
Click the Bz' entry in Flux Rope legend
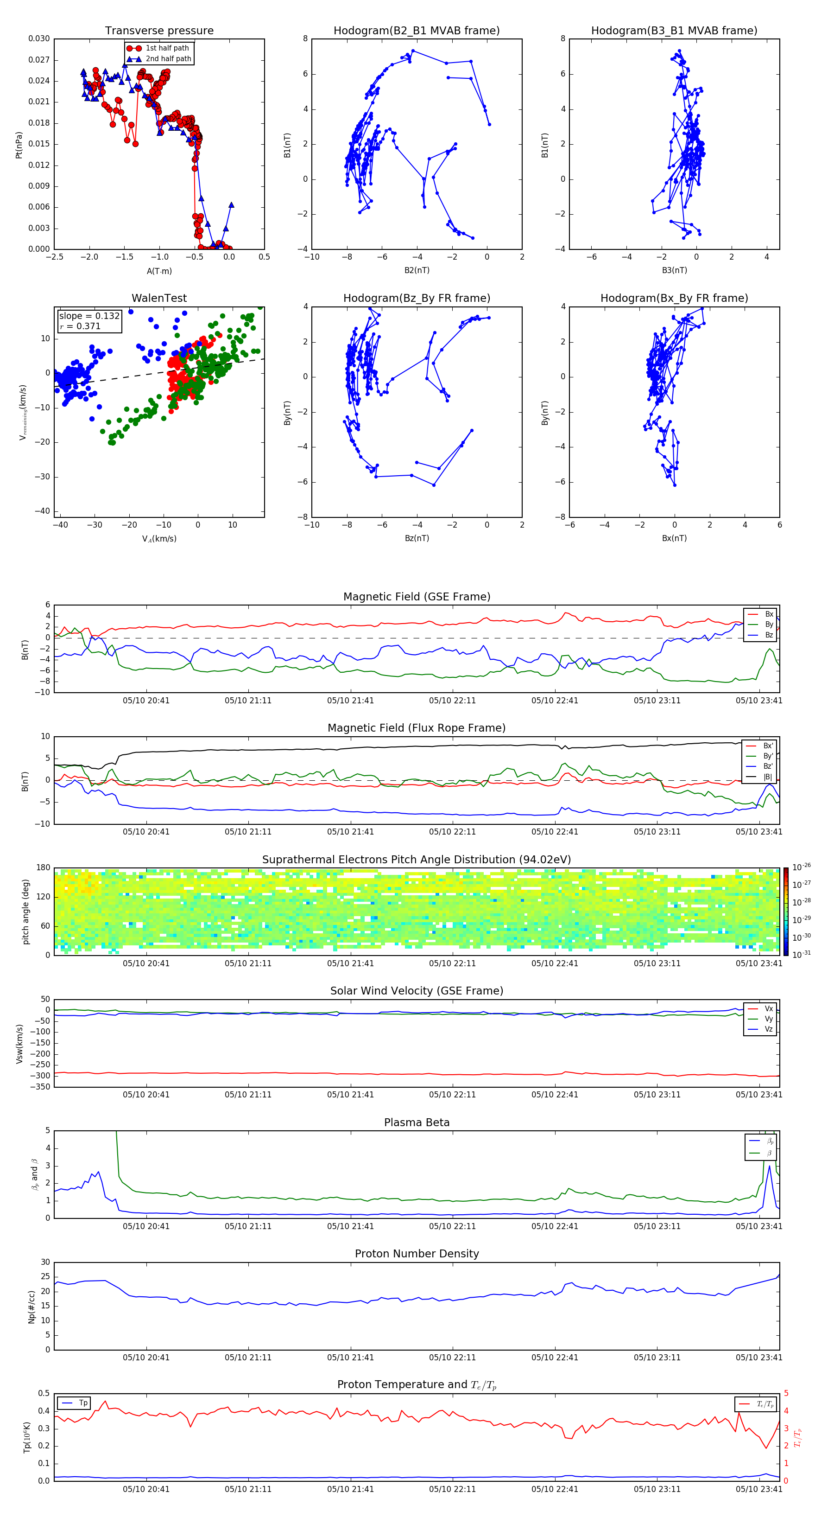760,766
